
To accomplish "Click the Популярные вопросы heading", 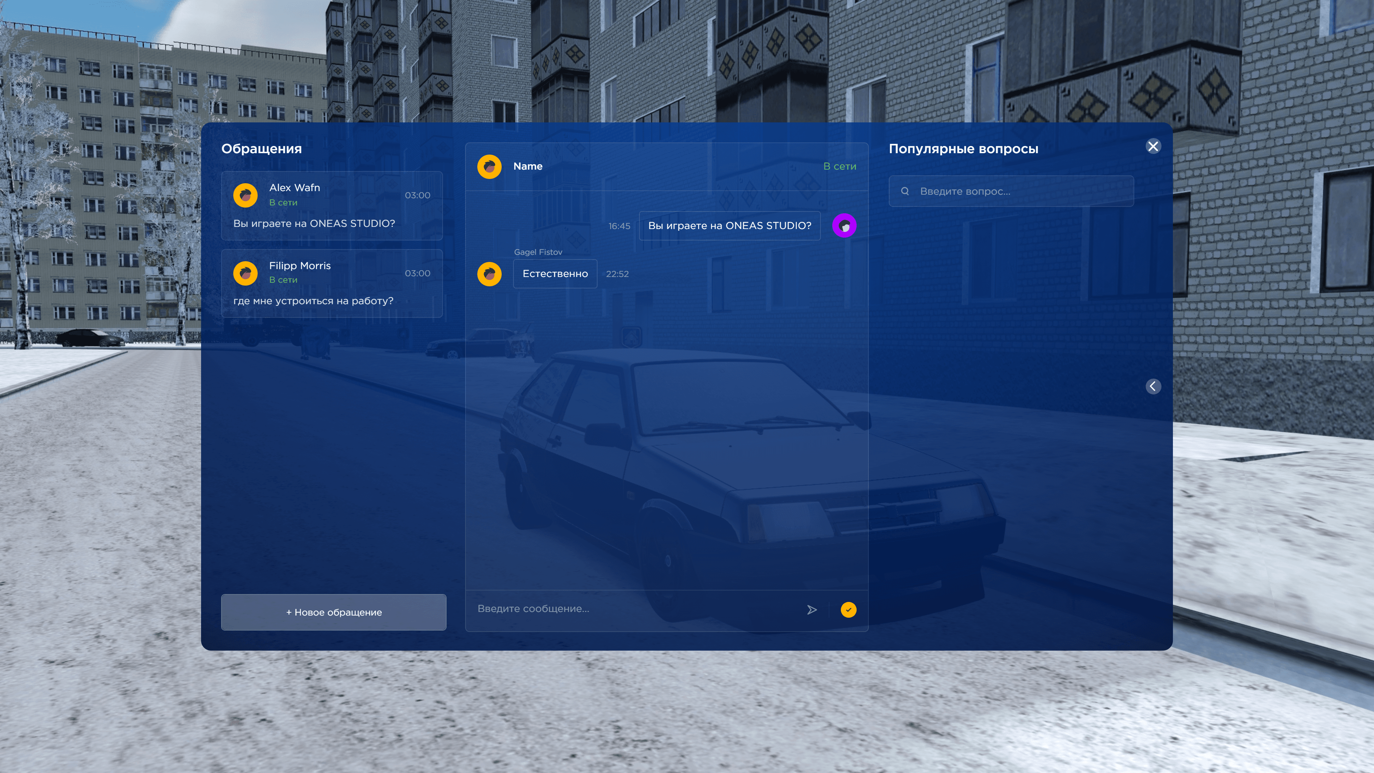I will [963, 149].
